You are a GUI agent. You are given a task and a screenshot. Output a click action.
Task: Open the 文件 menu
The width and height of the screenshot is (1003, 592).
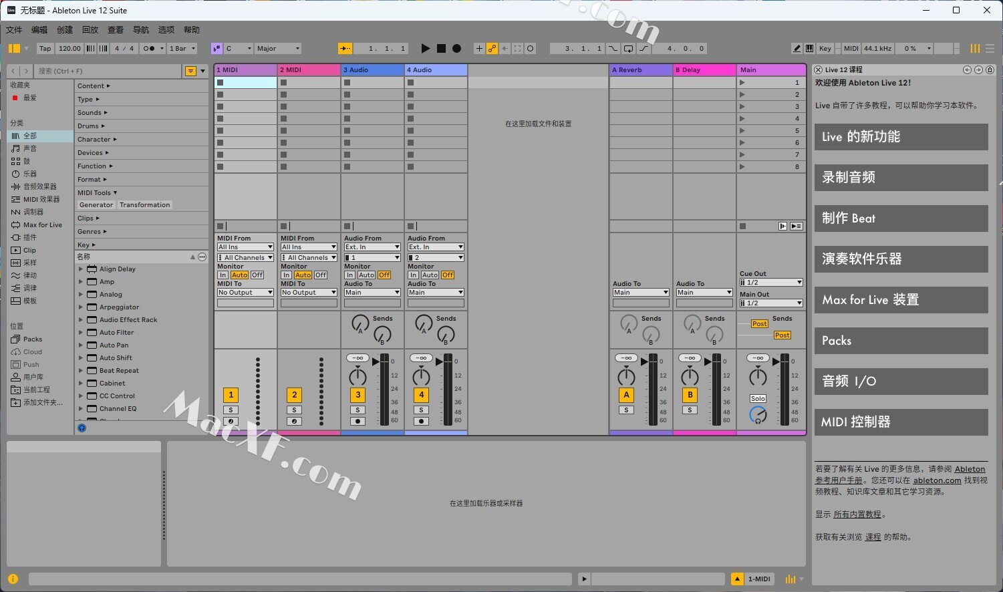(14, 30)
